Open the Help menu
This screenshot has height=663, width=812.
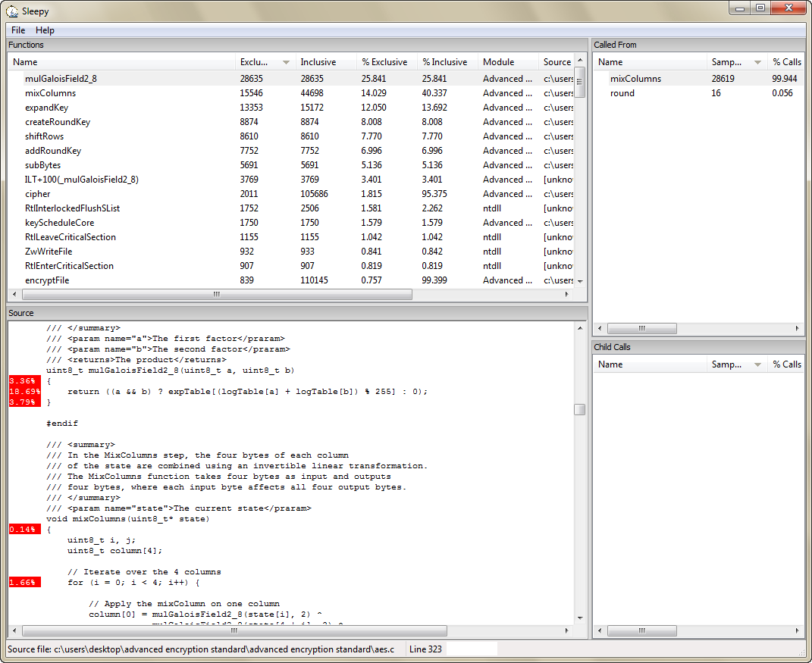coord(45,30)
